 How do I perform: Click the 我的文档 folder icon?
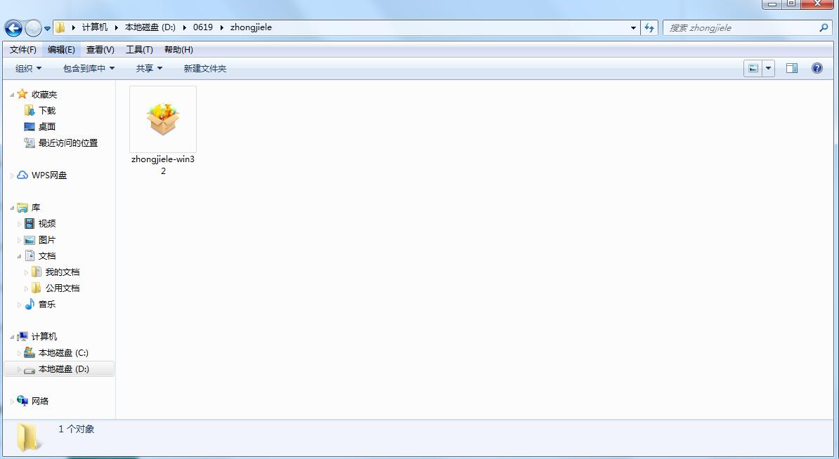[x=37, y=272]
